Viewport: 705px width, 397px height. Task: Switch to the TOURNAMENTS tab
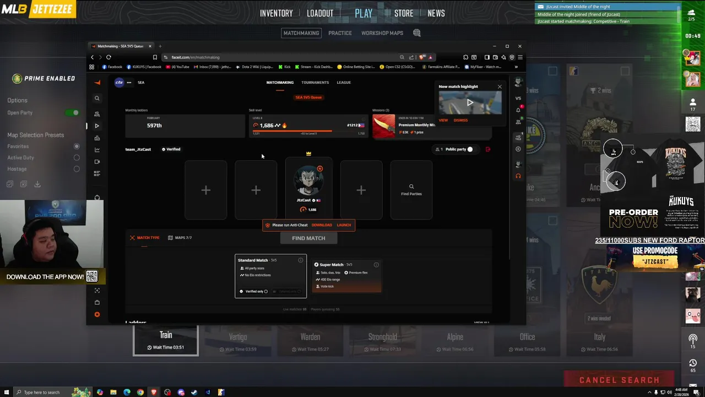(315, 83)
